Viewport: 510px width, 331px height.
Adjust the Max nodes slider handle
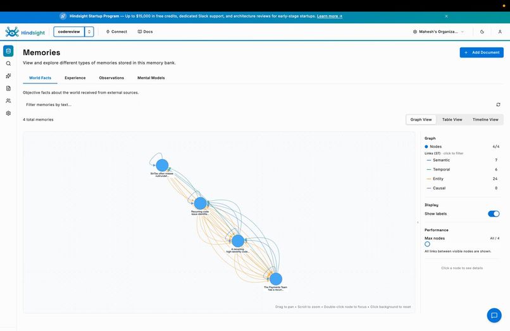(427, 244)
